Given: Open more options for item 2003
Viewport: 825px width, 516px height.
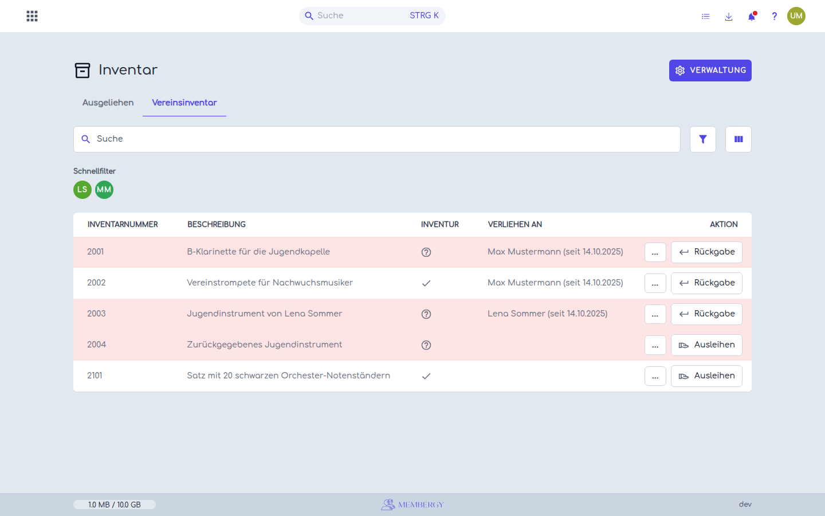Looking at the screenshot, I should [x=655, y=314].
